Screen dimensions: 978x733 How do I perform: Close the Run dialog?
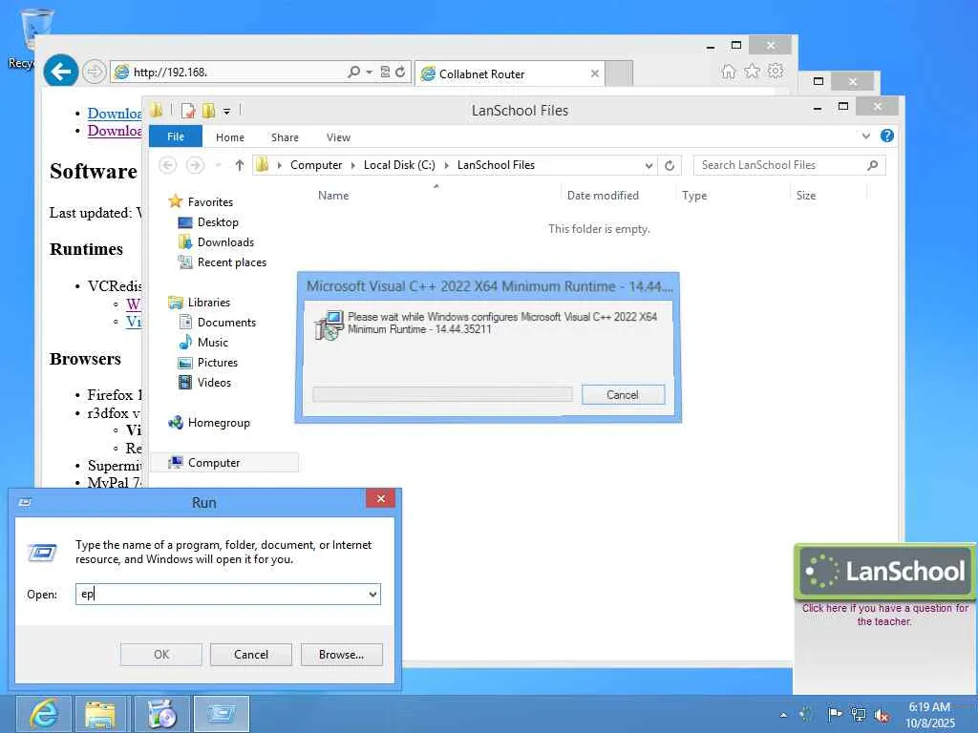380,498
